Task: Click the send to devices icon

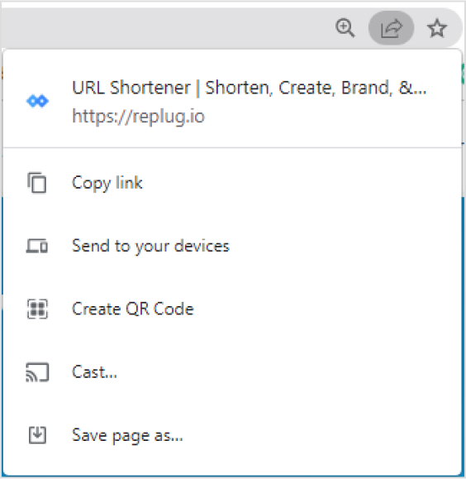Action: [x=37, y=246]
